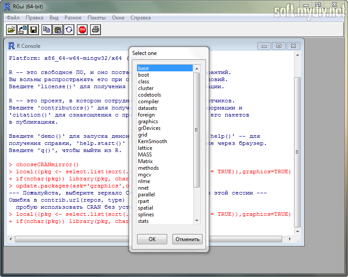Open the Вид menu
Image resolution: width=348 pixels, height=277 pixels.
tap(54, 18)
